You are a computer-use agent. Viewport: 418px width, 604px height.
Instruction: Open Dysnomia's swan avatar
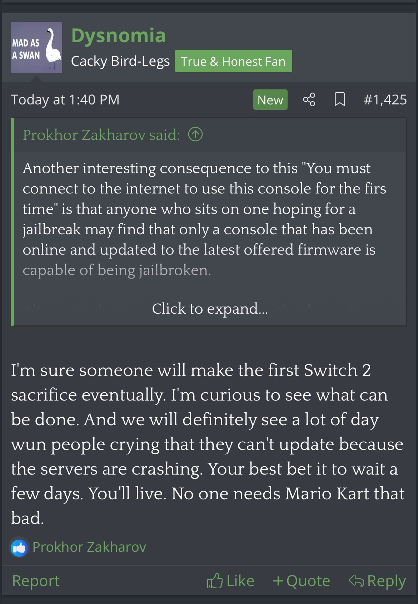tap(36, 48)
